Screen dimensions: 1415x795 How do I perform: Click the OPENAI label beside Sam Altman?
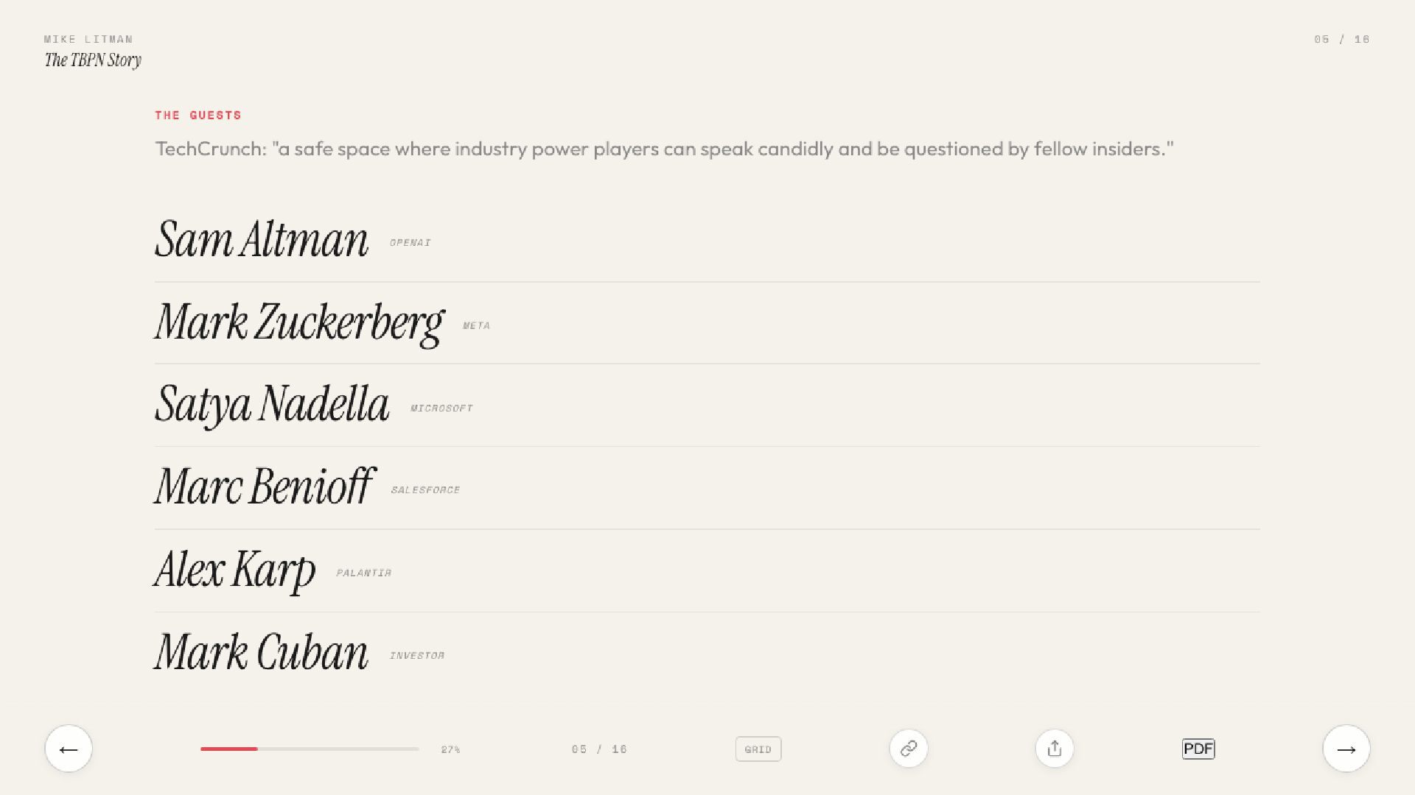point(410,242)
